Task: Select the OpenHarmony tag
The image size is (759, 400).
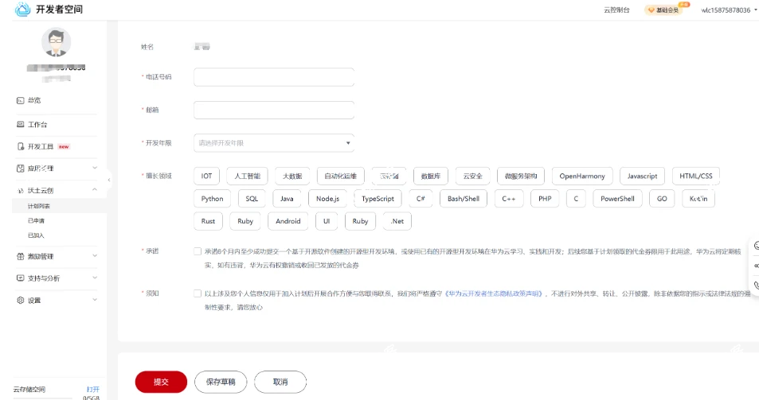Action: click(x=582, y=176)
